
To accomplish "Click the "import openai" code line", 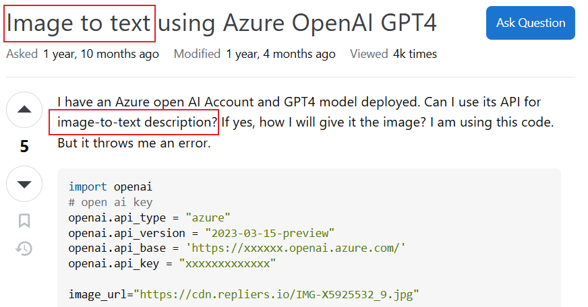I will click(x=110, y=186).
